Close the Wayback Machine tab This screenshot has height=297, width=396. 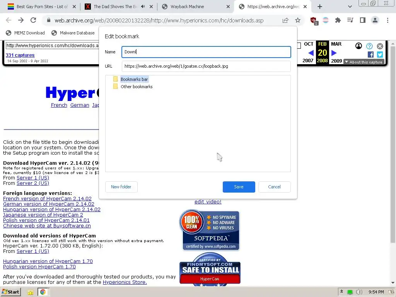228,7
